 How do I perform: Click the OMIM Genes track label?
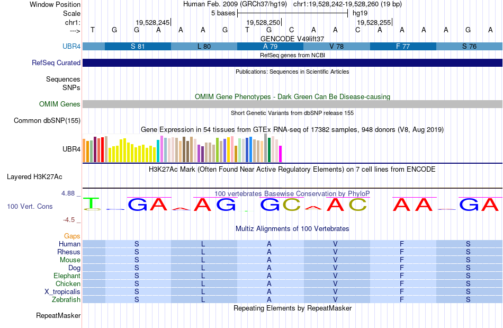pyautogui.click(x=60, y=104)
